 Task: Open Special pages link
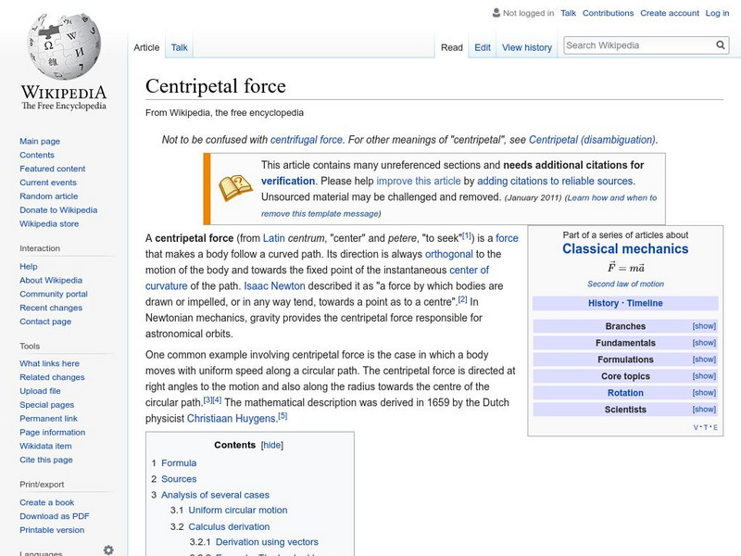pyautogui.click(x=47, y=405)
